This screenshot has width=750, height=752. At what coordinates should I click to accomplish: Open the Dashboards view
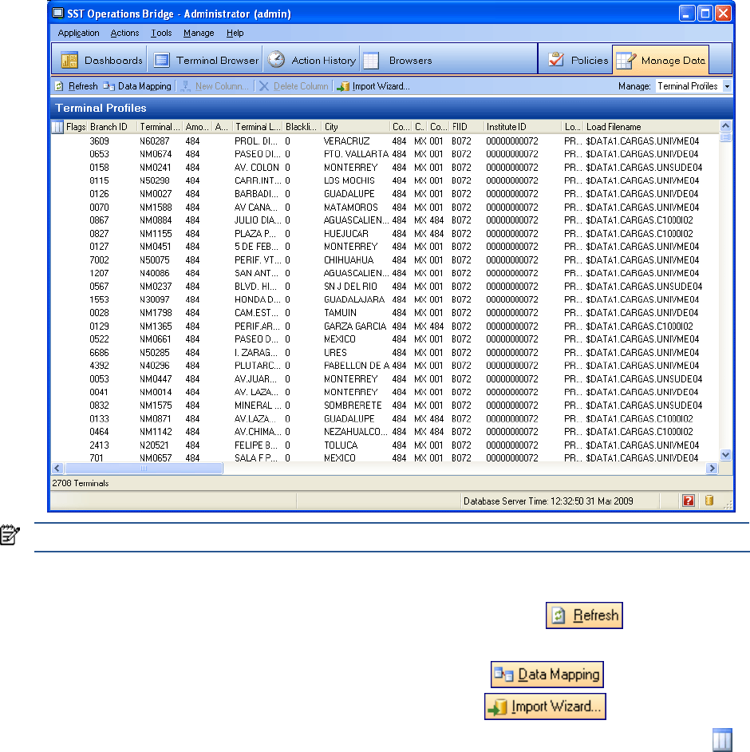[101, 60]
